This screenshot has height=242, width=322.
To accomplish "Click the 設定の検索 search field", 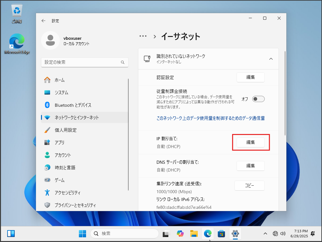I will point(84,62).
